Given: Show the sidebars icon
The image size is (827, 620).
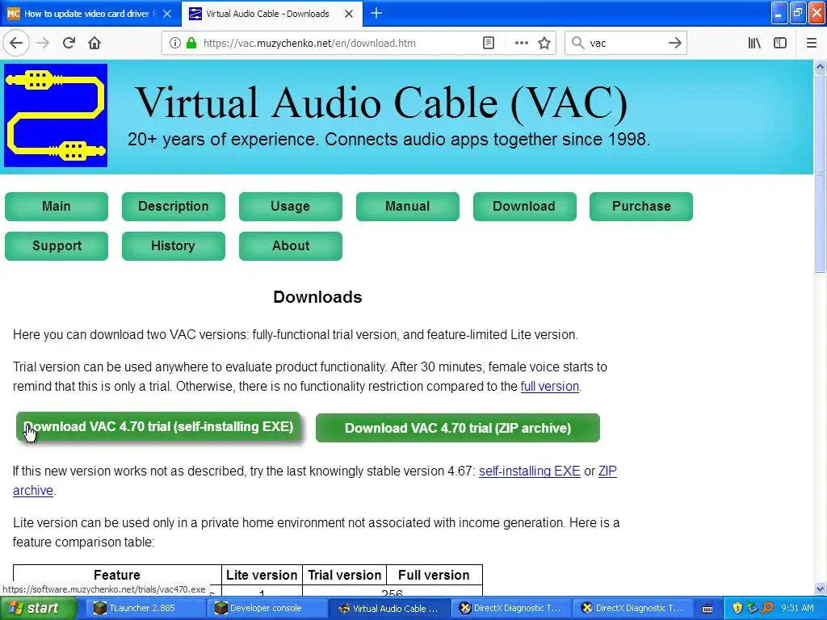Looking at the screenshot, I should (x=780, y=44).
